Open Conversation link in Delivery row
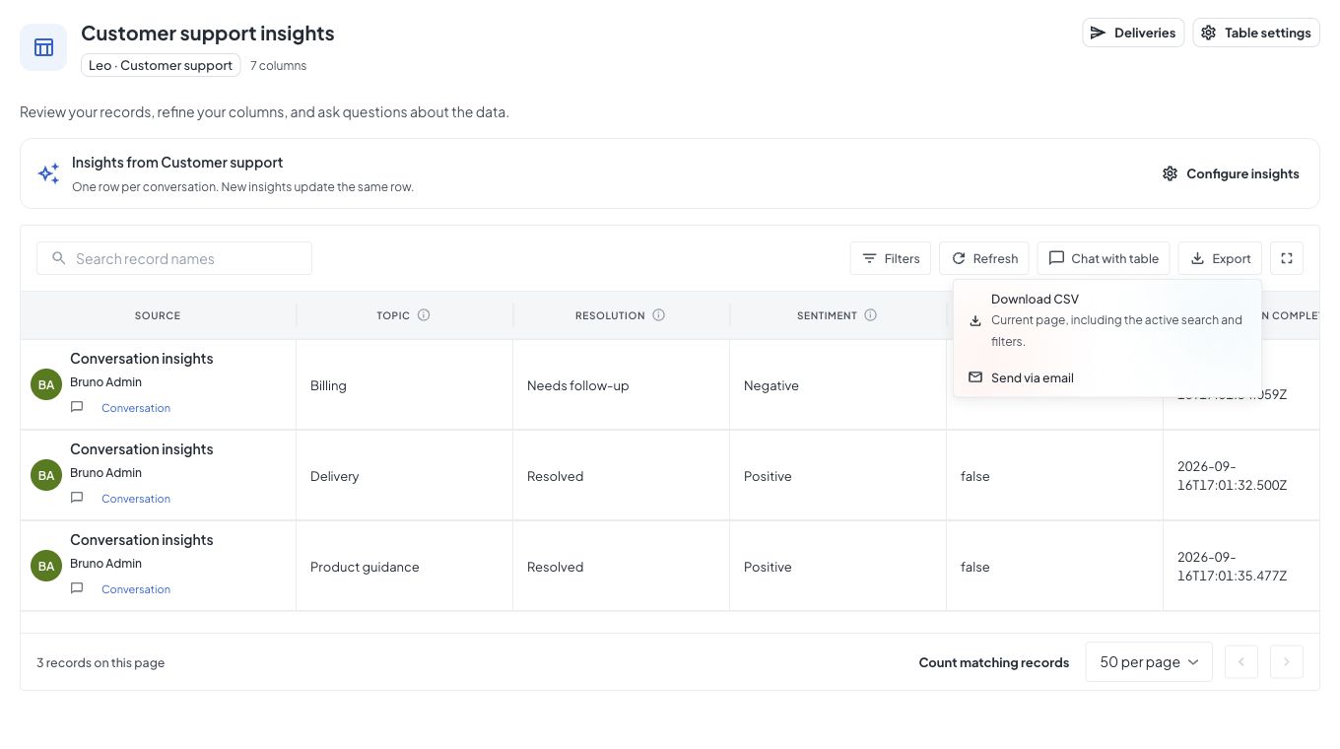The image size is (1340, 749). coord(136,499)
